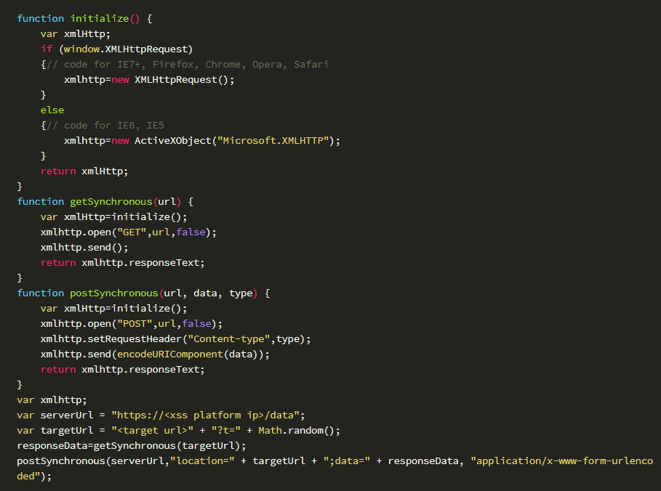Click the 'serverUrl' variable in its declaration
The height and width of the screenshot is (491, 661).
(x=67, y=415)
